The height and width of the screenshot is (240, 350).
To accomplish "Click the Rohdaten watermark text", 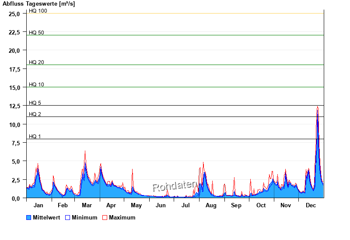I will point(175,186).
